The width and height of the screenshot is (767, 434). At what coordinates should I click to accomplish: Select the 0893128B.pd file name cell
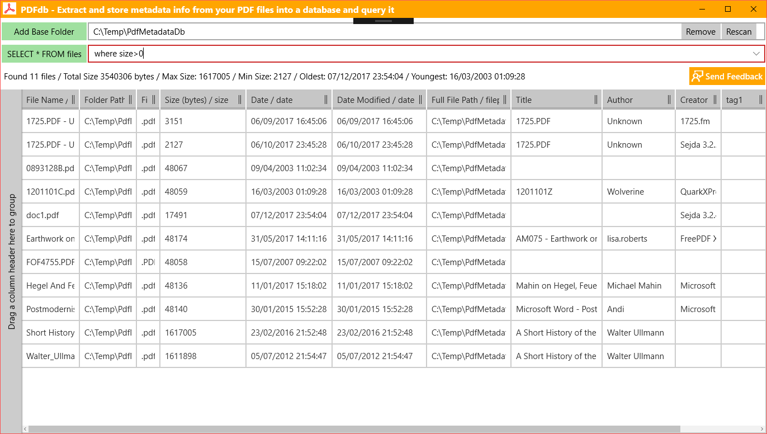click(51, 168)
